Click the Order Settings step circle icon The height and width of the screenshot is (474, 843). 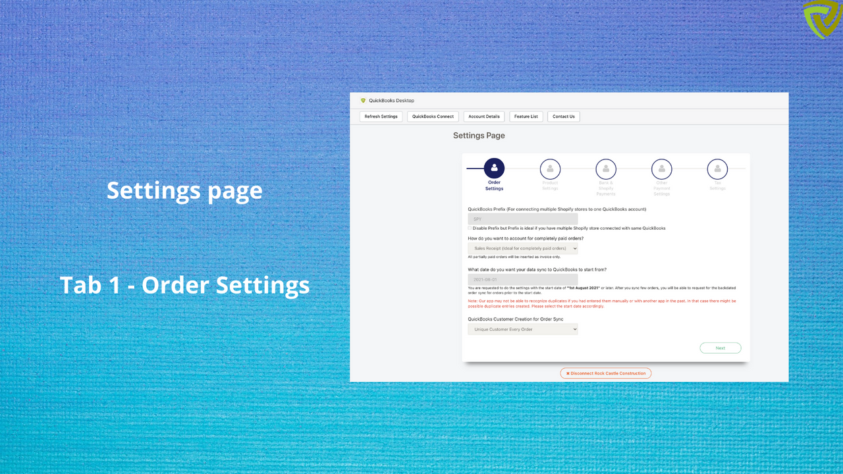(x=494, y=169)
